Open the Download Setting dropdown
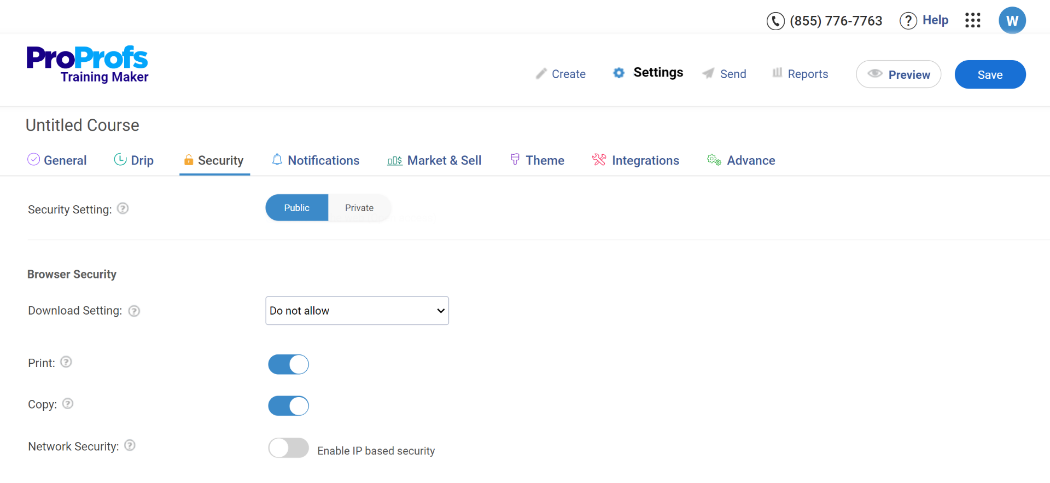Screen dimensions: 1050x483 (x=357, y=311)
